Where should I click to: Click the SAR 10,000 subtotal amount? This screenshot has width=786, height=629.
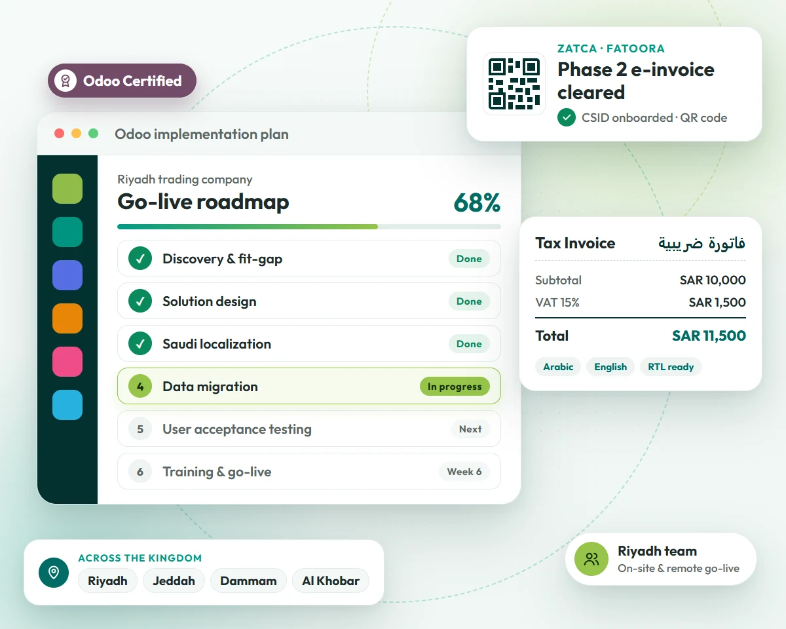[713, 280]
